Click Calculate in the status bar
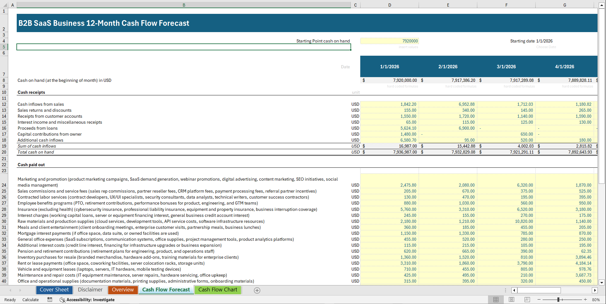 tap(30, 300)
